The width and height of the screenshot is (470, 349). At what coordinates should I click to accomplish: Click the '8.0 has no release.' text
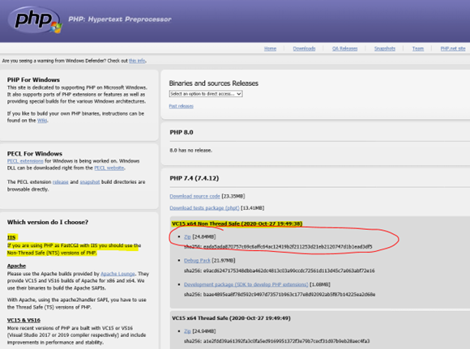point(191,151)
